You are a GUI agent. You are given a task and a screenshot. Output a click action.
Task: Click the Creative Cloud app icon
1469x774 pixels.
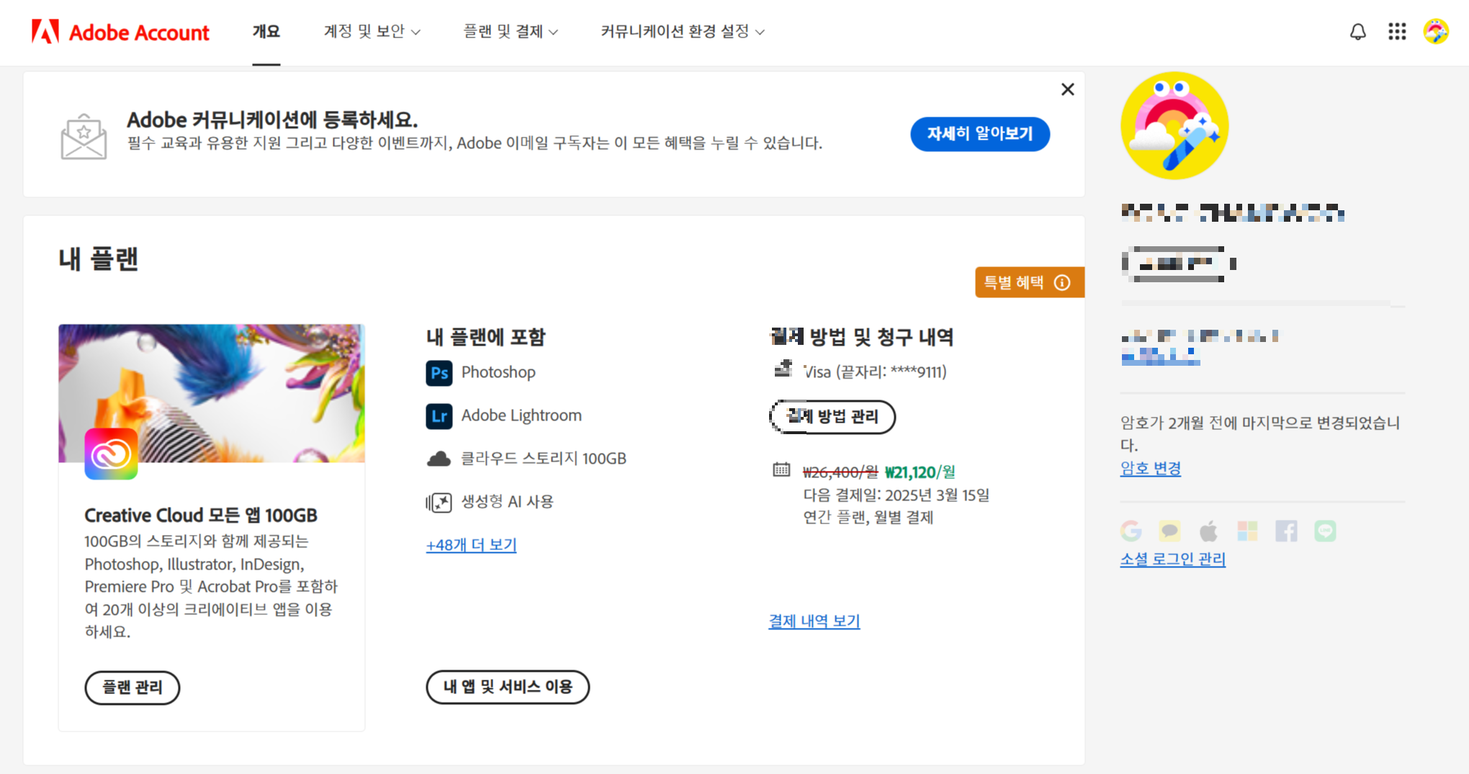pos(111,454)
